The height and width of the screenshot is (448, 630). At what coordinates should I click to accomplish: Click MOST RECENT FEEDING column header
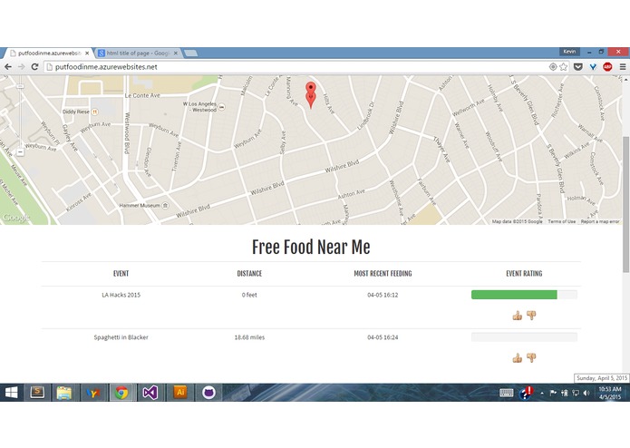coord(383,274)
